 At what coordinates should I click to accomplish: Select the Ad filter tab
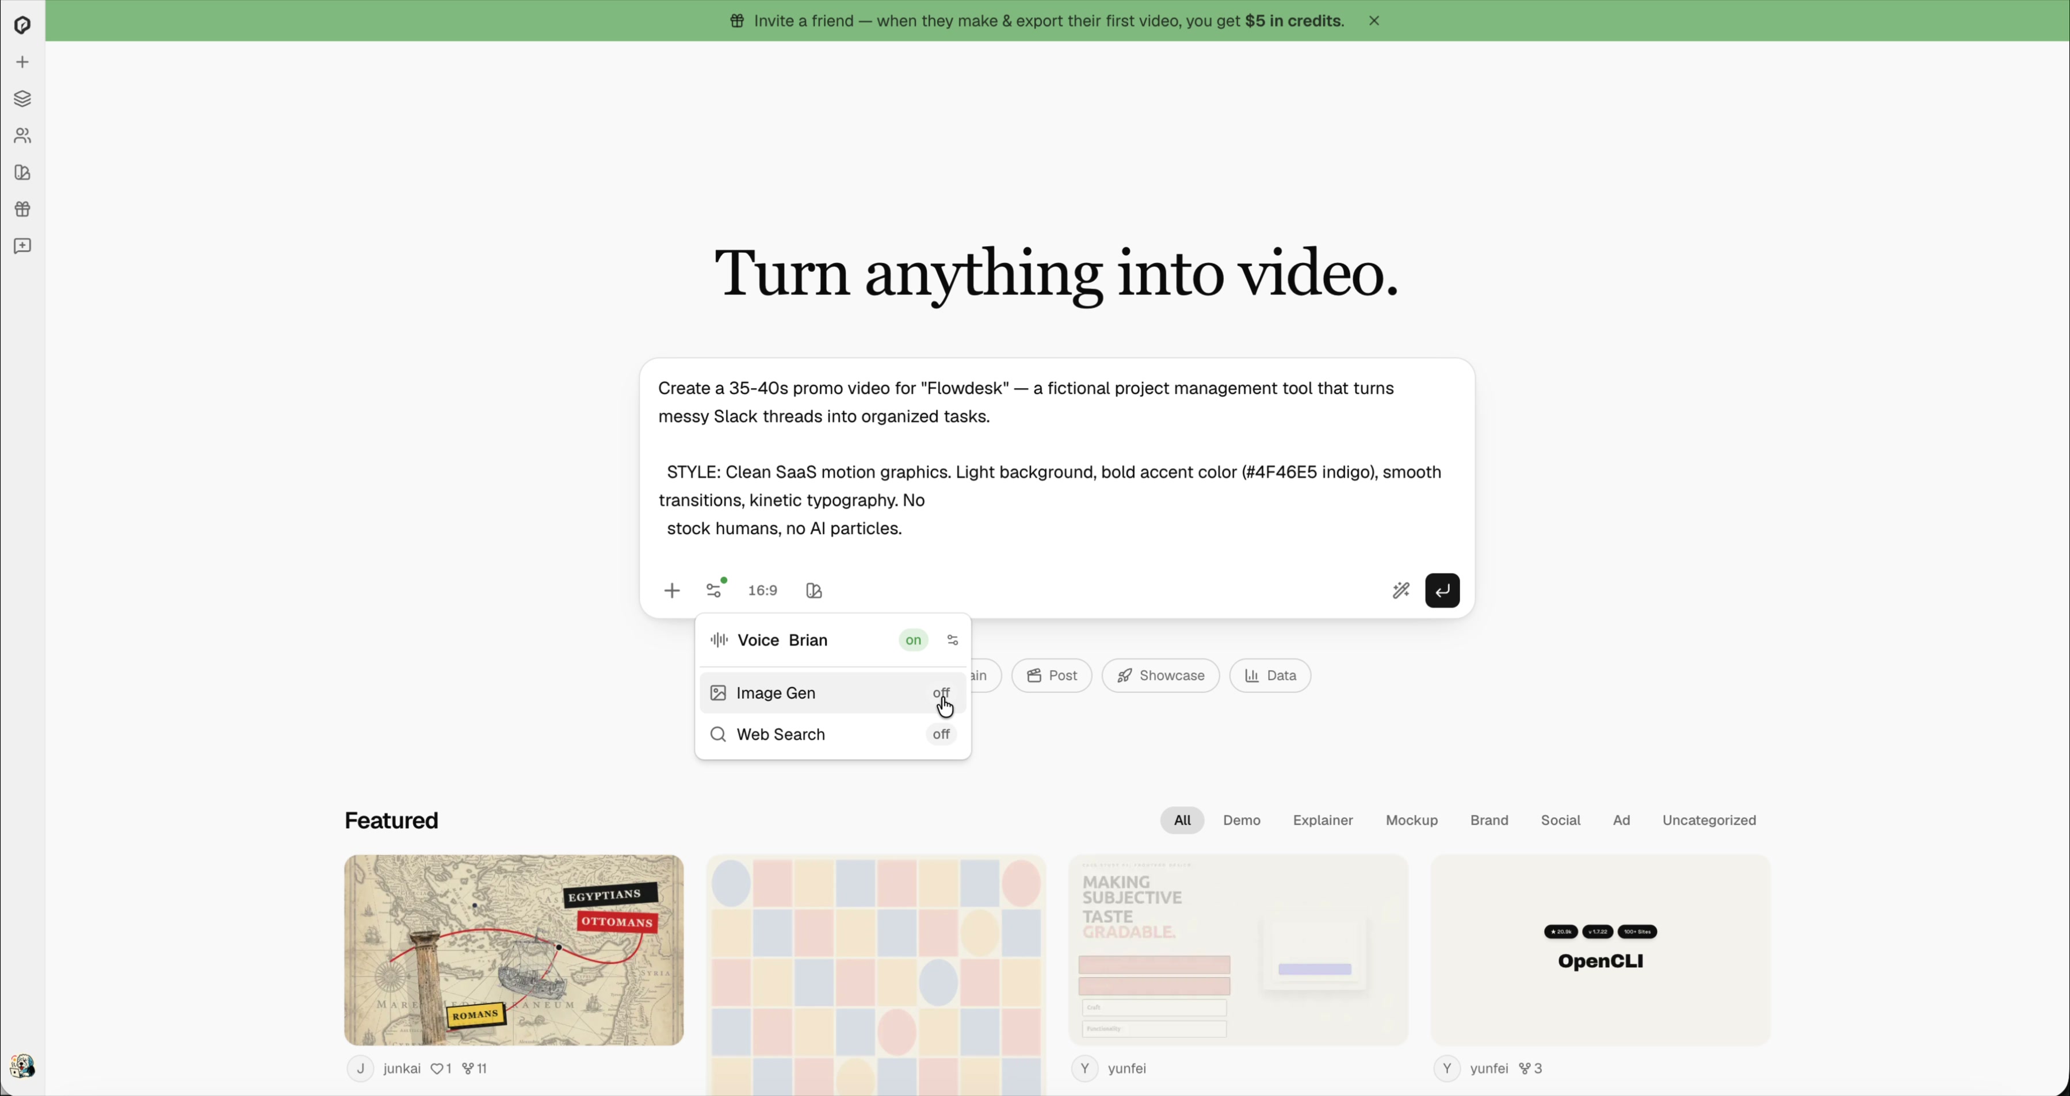tap(1621, 821)
